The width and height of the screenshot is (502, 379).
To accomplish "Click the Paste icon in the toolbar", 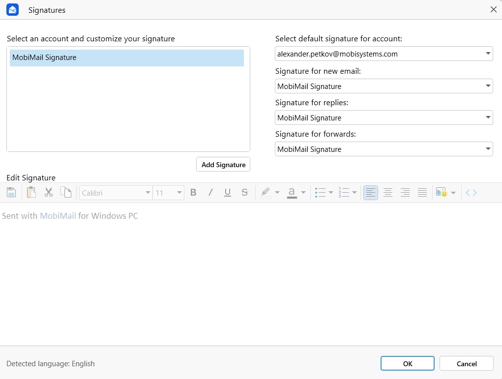I will (x=30, y=192).
